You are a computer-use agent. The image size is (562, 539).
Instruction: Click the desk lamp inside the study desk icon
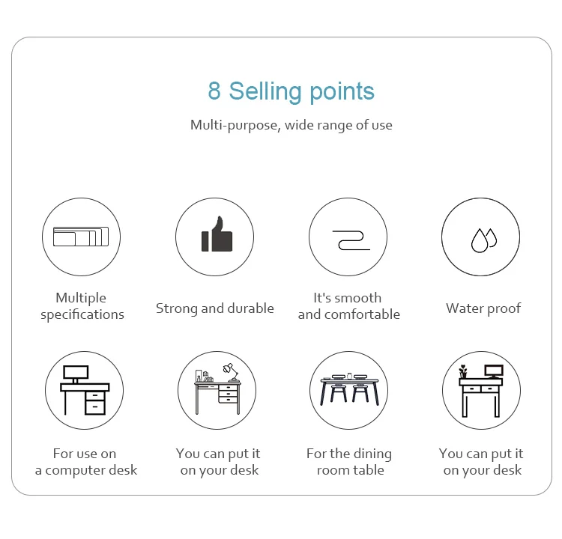point(230,371)
